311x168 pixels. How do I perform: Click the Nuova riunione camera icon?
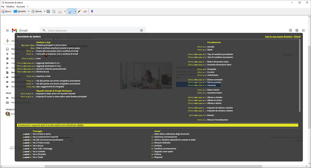coord(7,98)
